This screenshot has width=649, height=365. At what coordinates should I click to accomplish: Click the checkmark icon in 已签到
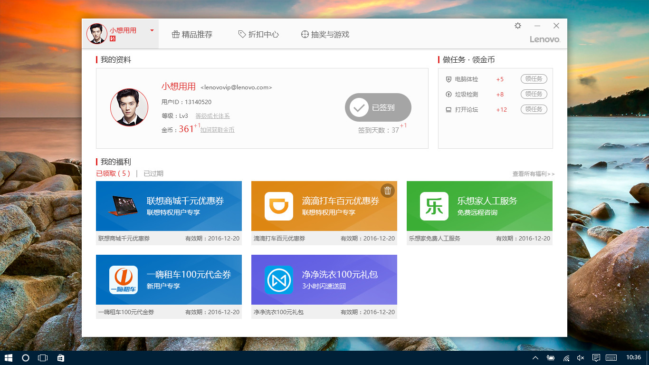pyautogui.click(x=359, y=107)
